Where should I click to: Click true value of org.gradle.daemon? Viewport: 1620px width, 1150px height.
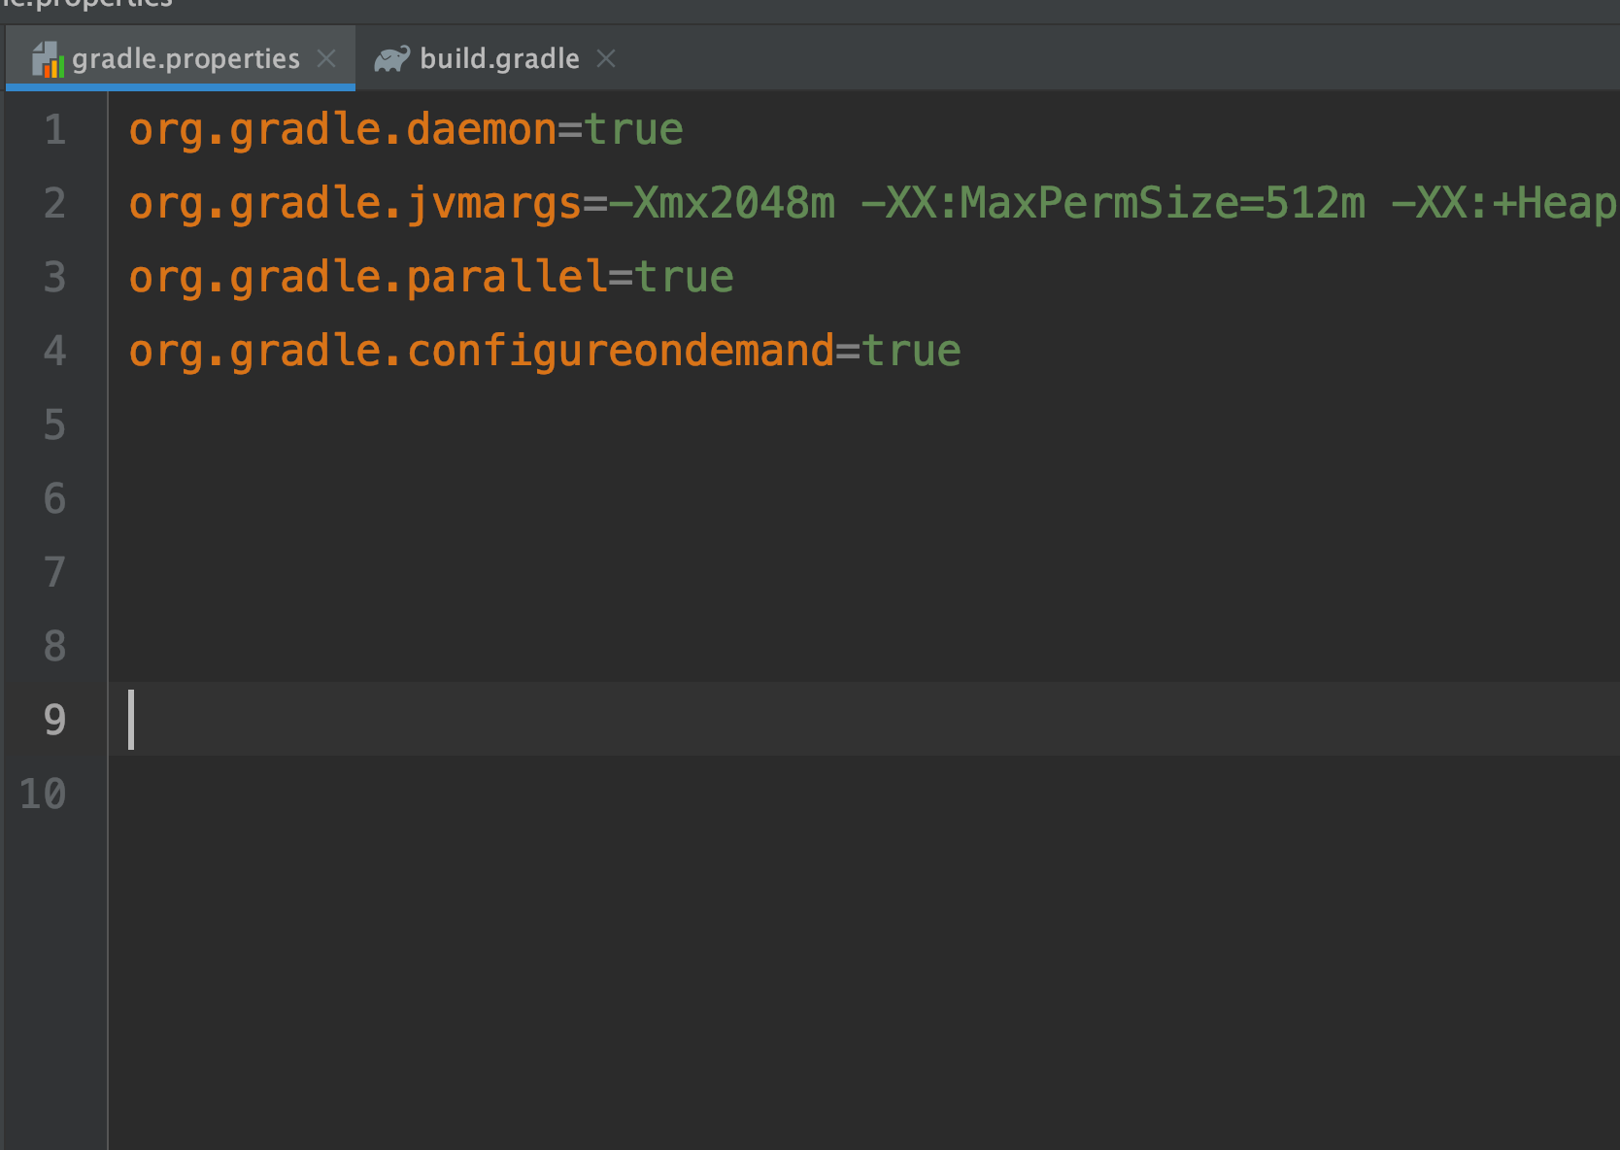(x=633, y=129)
